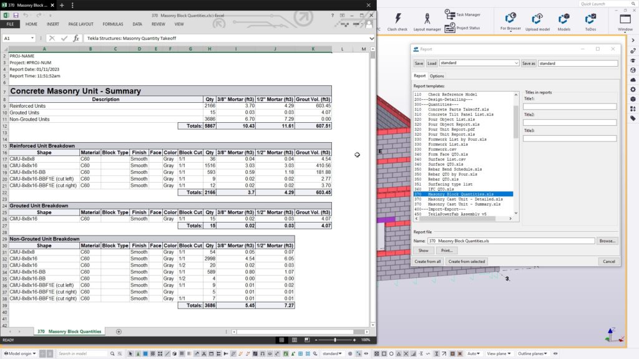The height and width of the screenshot is (359, 639).
Task: Add a new sheet with plus icon
Action: [x=119, y=332]
